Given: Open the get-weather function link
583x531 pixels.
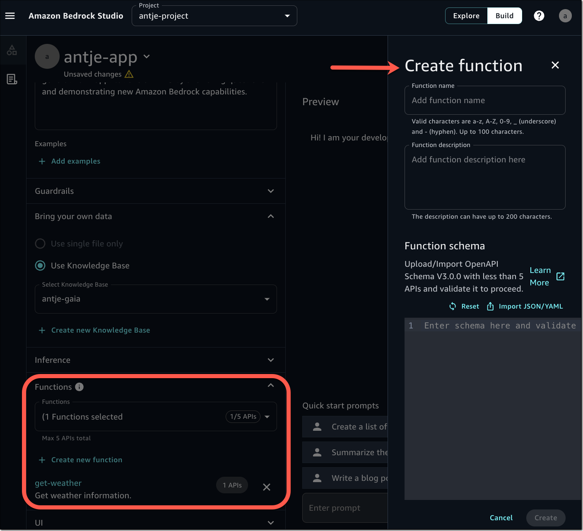Looking at the screenshot, I should (x=58, y=483).
